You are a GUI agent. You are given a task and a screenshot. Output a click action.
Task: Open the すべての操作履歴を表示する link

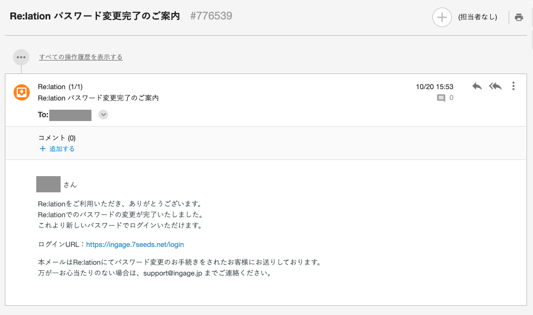tap(81, 57)
